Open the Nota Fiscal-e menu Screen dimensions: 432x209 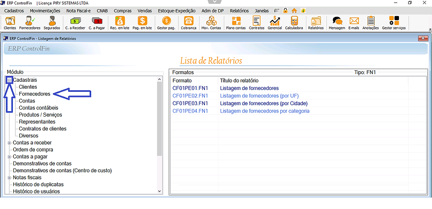tap(79, 11)
